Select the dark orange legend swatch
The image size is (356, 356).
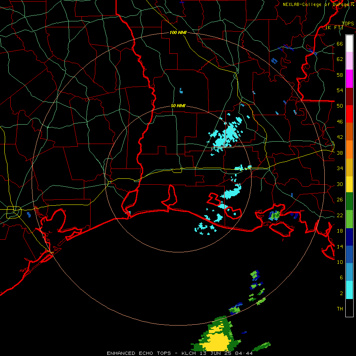coord(349,131)
